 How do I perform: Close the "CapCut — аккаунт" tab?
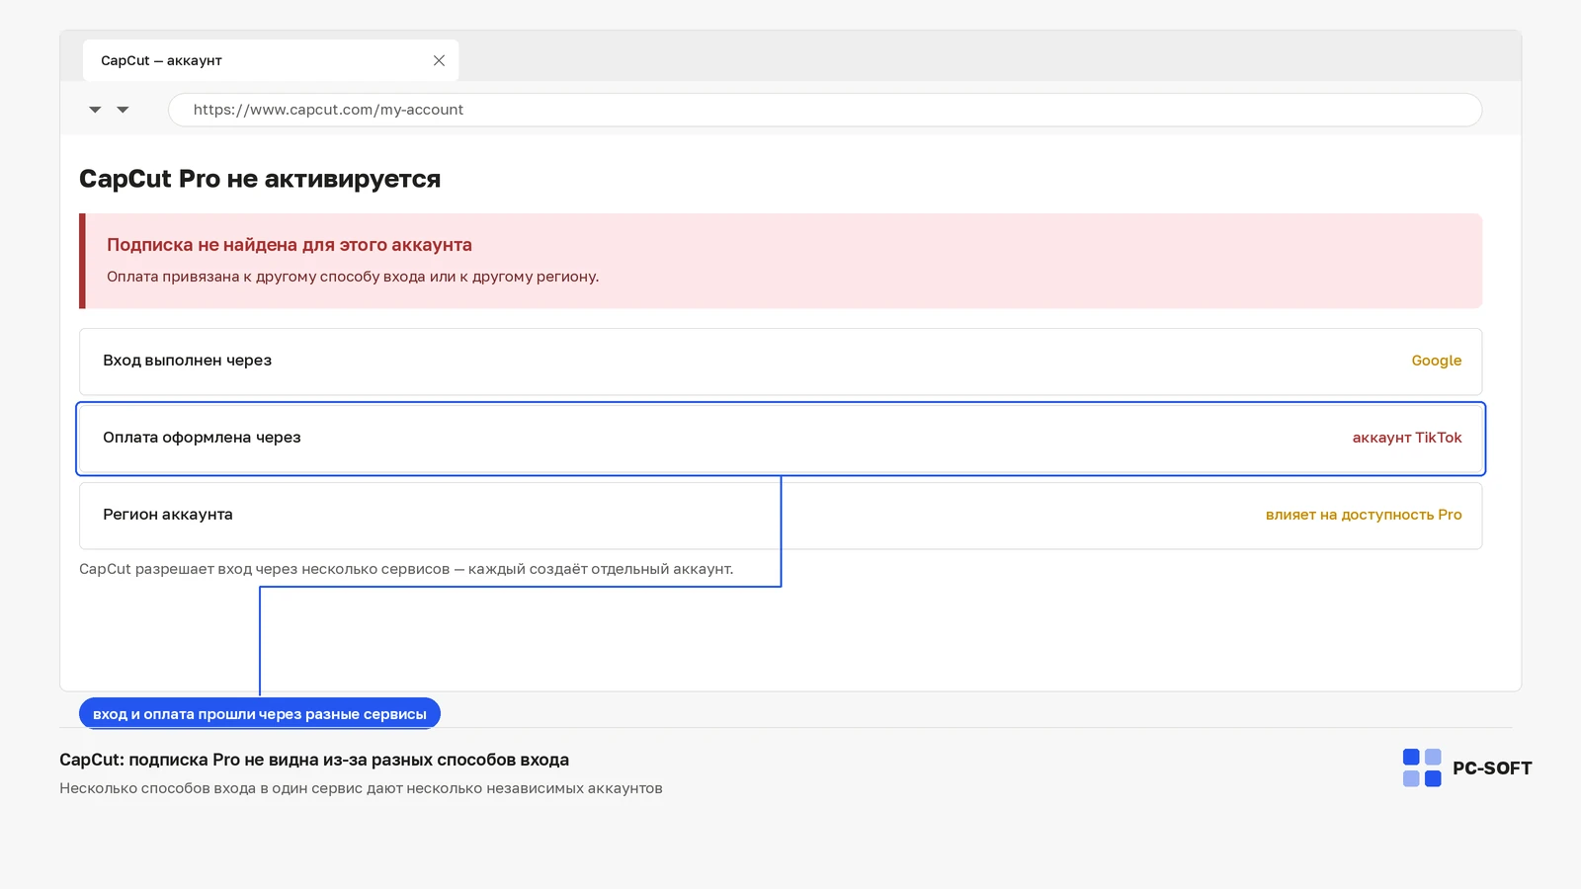(x=439, y=60)
